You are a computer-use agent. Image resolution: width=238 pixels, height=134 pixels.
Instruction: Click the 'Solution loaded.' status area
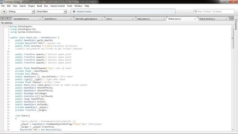[123, 12]
